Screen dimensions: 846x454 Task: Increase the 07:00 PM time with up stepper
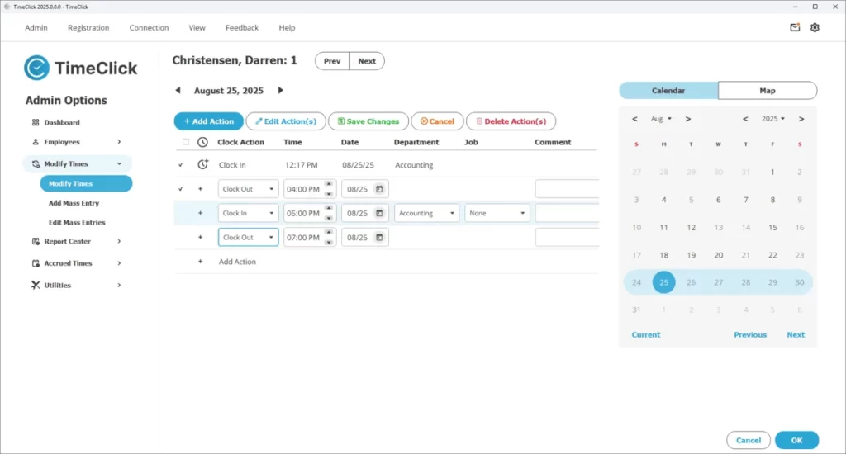[329, 233]
